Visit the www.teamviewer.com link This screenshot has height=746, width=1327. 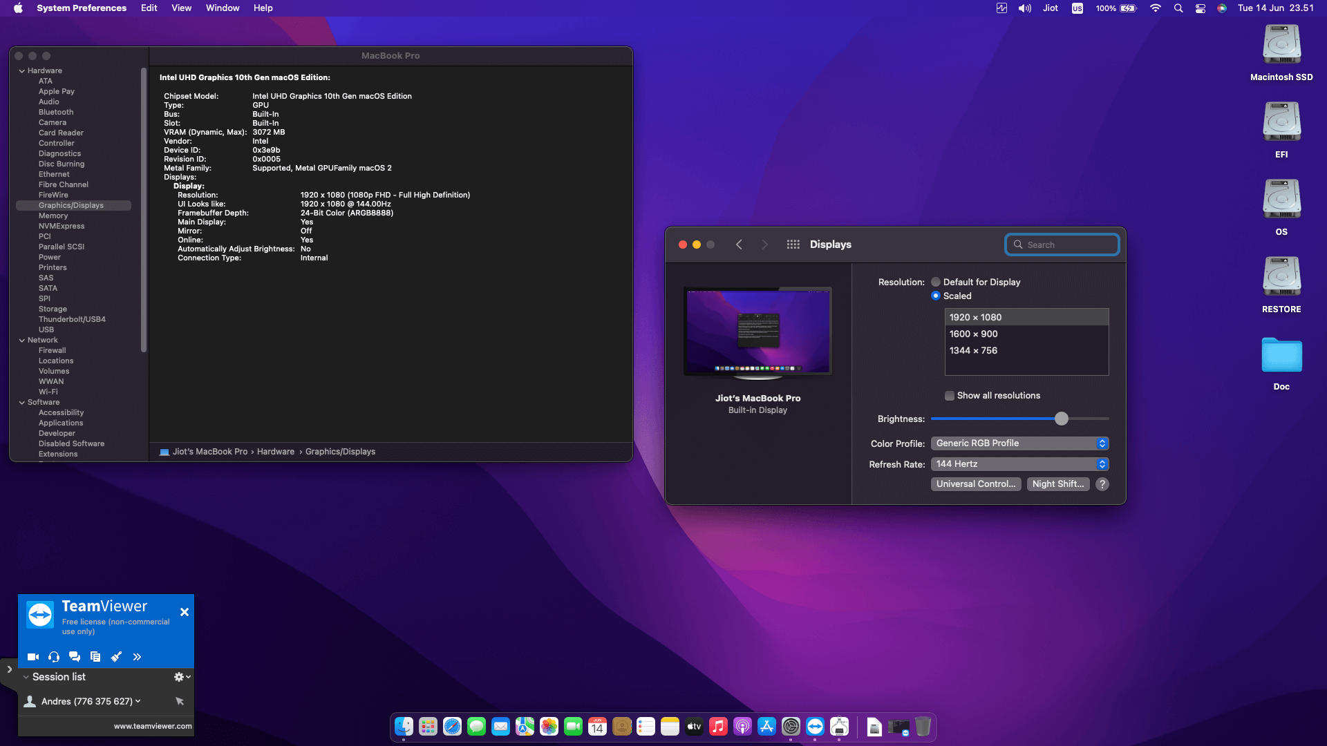[152, 726]
